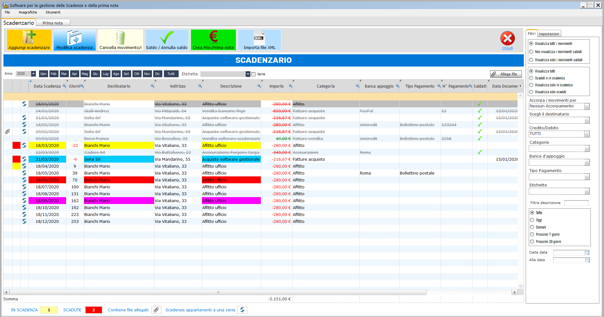Viewport: 604px width, 317px height.
Task: Click the Aggiungi scadenza/e folder icon
Action: click(x=29, y=37)
